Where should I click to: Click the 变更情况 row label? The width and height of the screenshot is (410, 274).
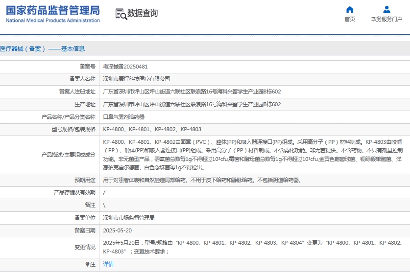pos(85,247)
